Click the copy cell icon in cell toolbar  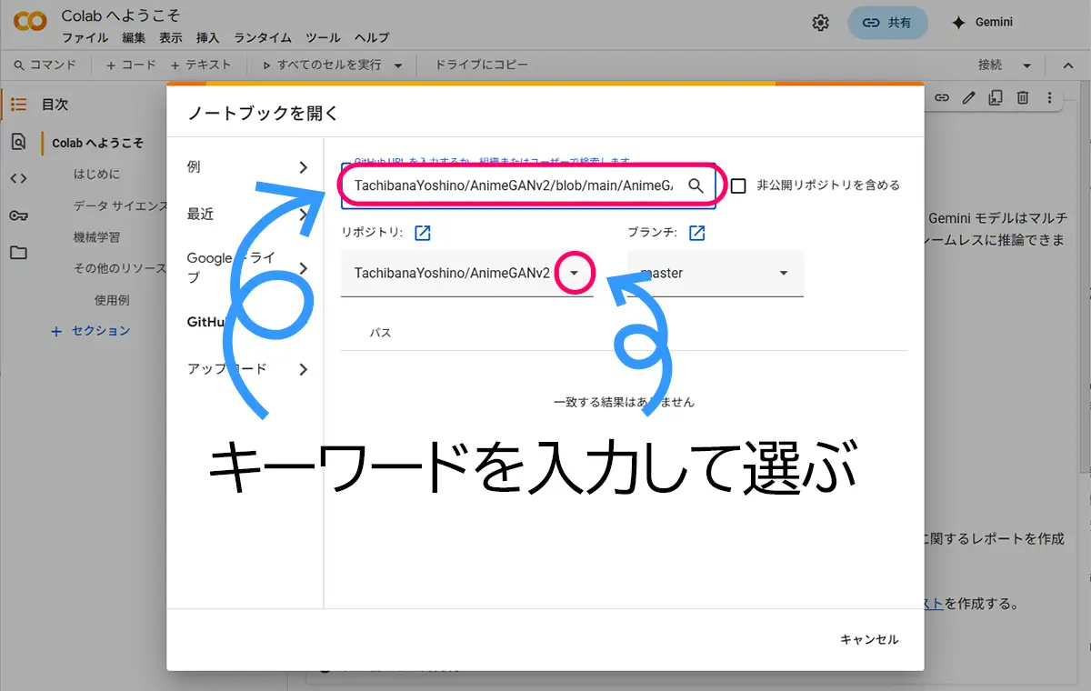coord(996,97)
